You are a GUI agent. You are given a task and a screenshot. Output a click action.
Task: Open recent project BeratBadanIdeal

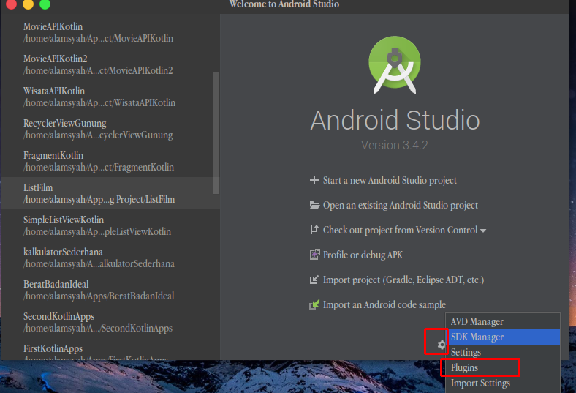pos(110,290)
